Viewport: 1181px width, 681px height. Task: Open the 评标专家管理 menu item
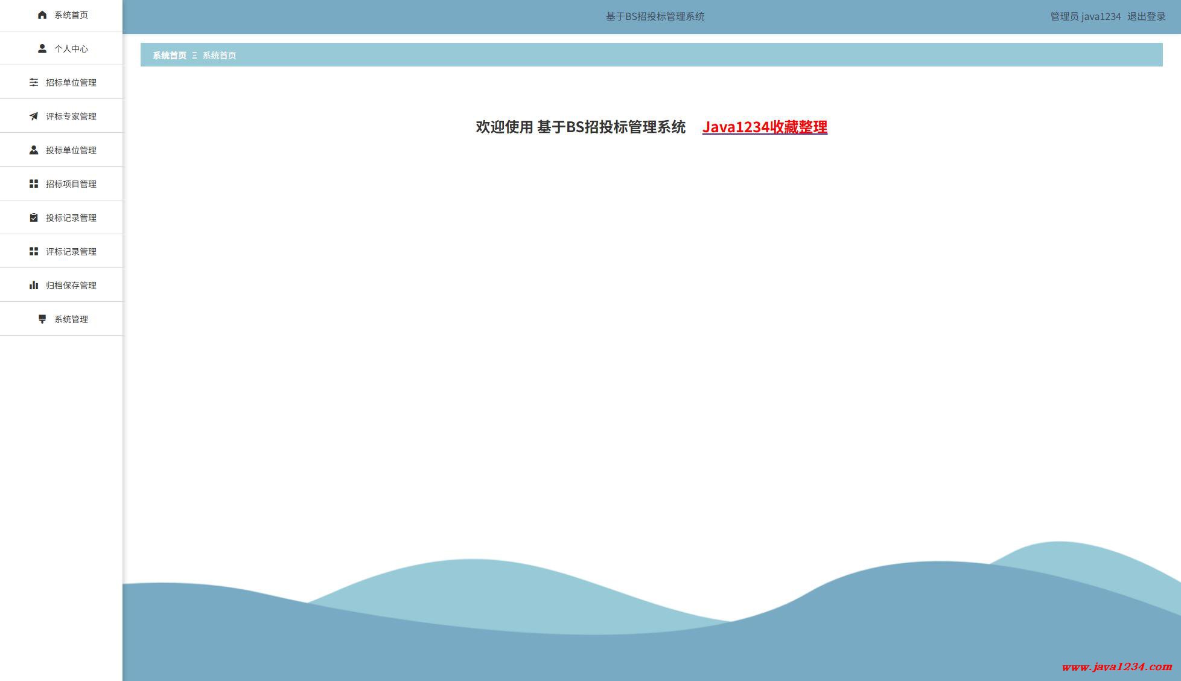(71, 117)
